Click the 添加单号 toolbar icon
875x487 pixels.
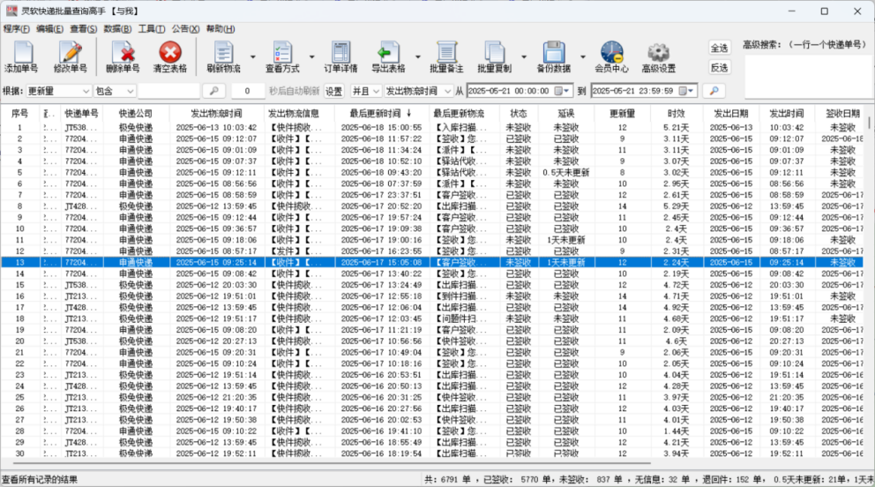22,52
